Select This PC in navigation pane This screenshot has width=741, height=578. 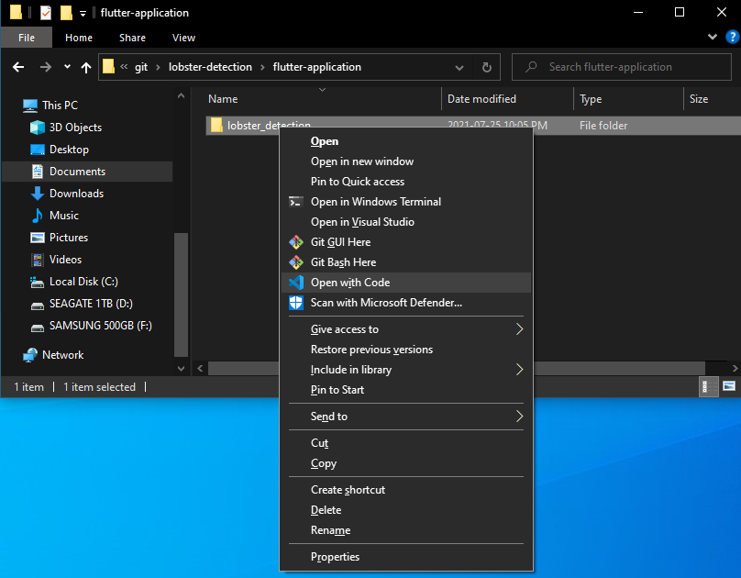coord(60,105)
